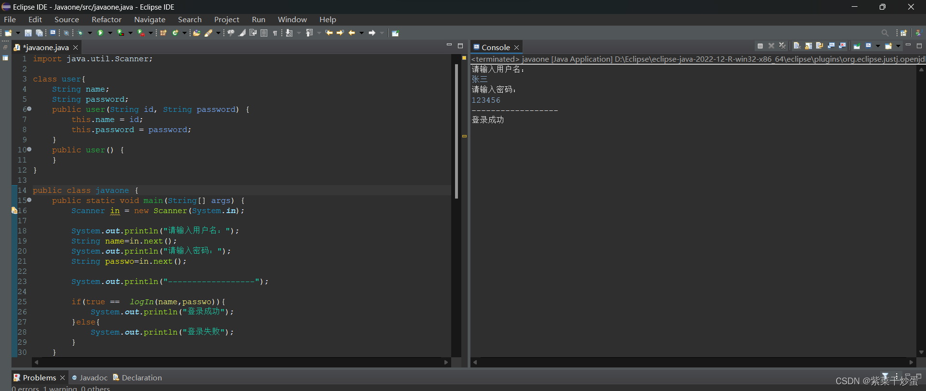Open dropdown arrow next to Coverage icon

click(x=130, y=33)
